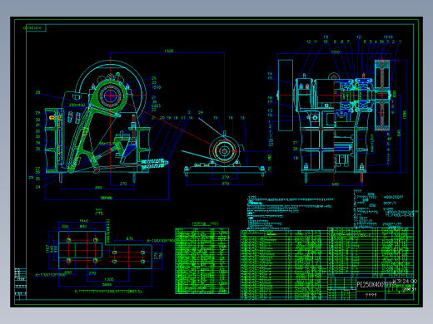Select the electric motor in the drawing

coord(226,151)
